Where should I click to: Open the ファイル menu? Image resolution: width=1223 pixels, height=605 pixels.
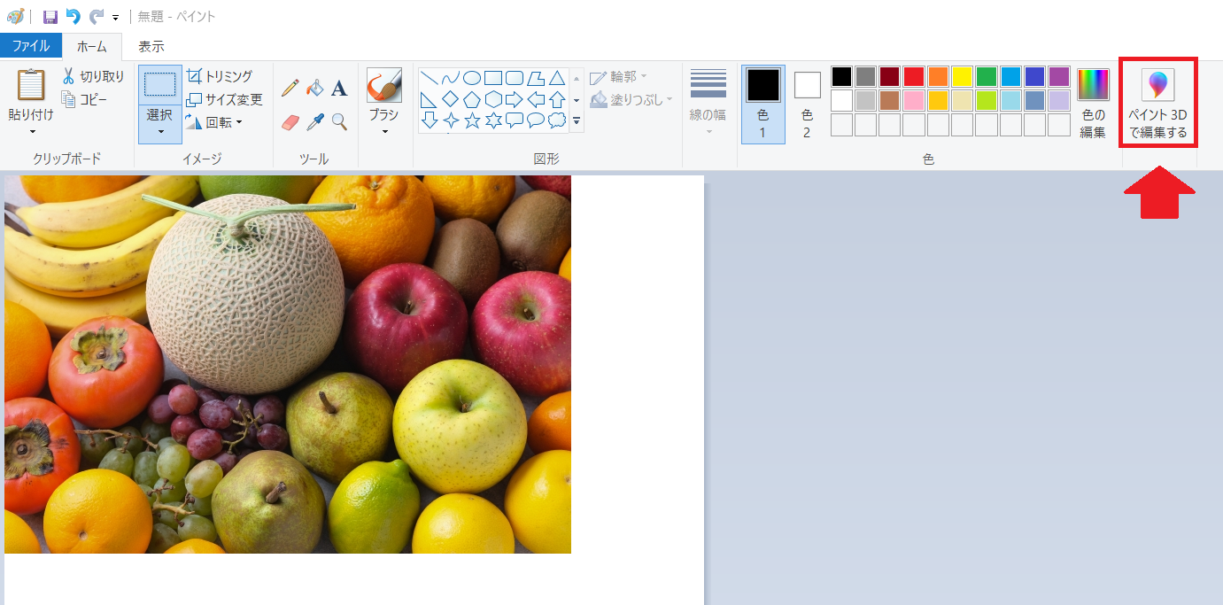pyautogui.click(x=31, y=46)
